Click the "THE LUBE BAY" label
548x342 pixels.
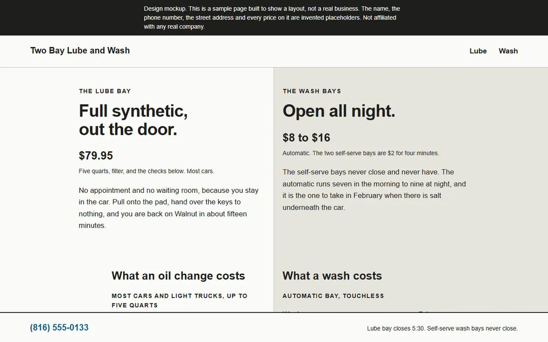point(105,91)
